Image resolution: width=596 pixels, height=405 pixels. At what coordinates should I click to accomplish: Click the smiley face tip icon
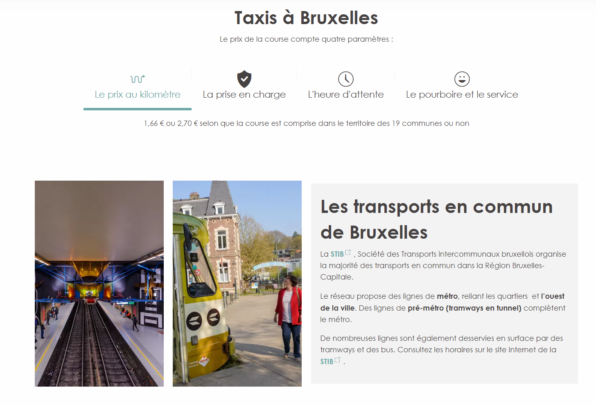click(462, 79)
